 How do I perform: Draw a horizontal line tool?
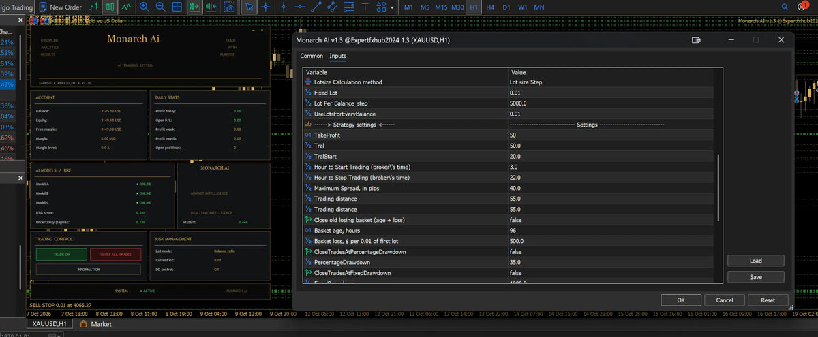pyautogui.click(x=300, y=7)
